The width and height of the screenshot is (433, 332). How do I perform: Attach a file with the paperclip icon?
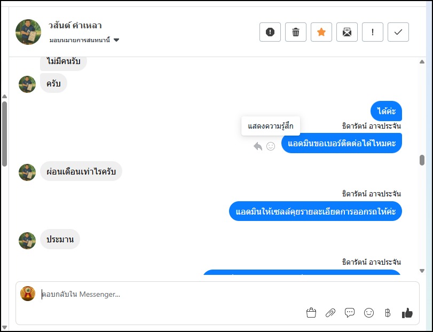point(330,313)
